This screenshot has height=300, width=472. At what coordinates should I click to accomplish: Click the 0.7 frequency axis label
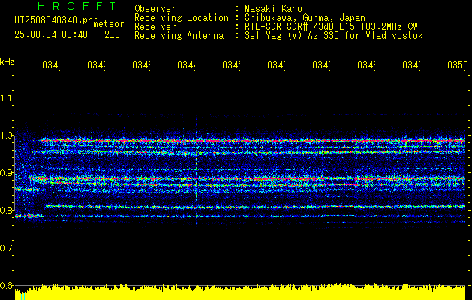click(6, 248)
